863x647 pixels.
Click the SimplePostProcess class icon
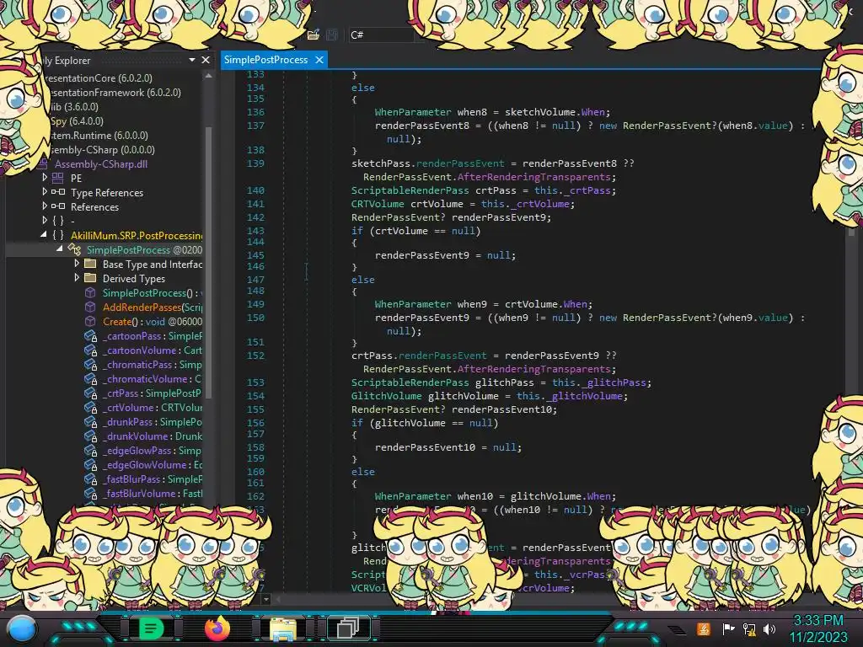click(x=74, y=249)
